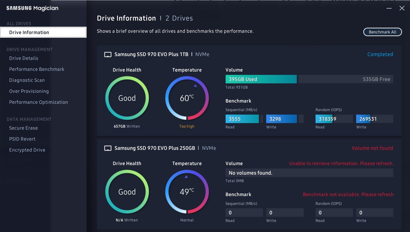Click the 2 Drives count text
This screenshot has height=232, width=410.
point(179,18)
